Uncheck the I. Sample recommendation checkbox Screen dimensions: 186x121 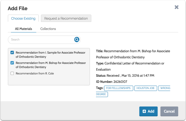tap(12, 53)
